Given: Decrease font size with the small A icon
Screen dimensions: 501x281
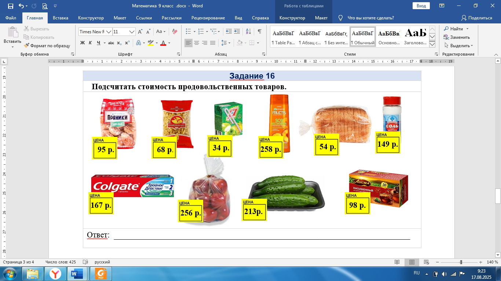Looking at the screenshot, I should (149, 32).
